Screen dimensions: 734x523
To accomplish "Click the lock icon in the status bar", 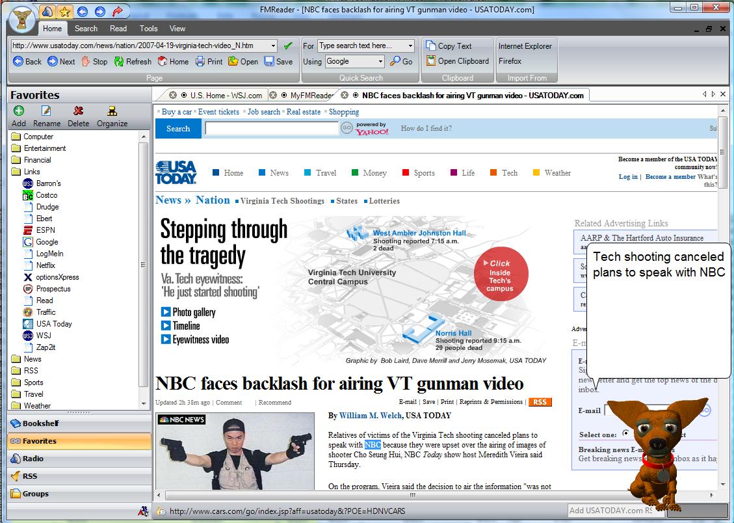I will [x=160, y=511].
